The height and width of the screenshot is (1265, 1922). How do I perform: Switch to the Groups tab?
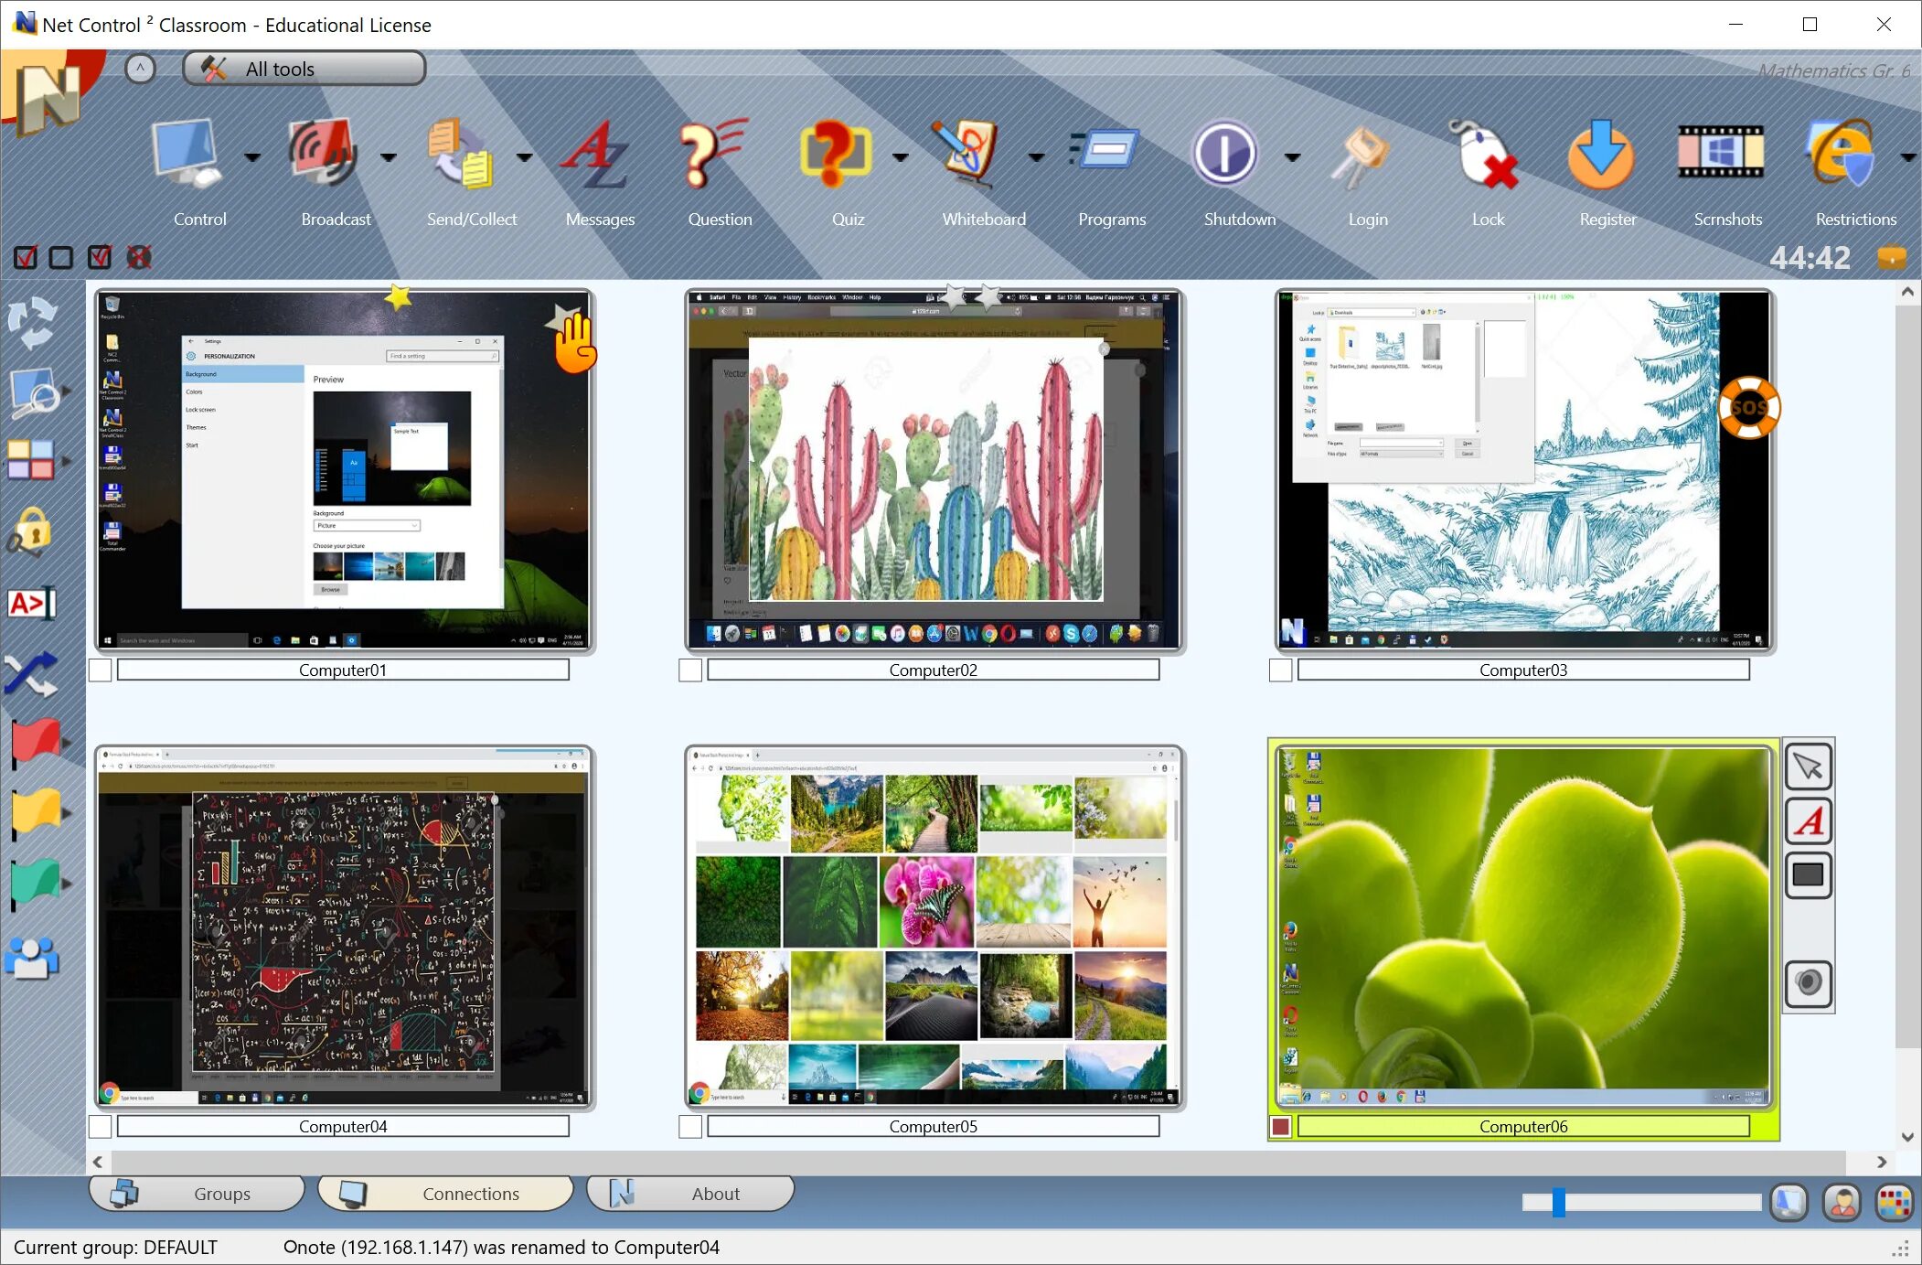pos(197,1194)
